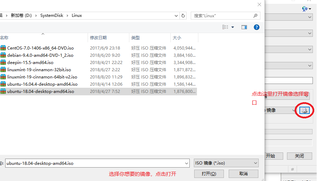Click the Rufus progress bar
The image size is (317, 181).
tap(289, 131)
